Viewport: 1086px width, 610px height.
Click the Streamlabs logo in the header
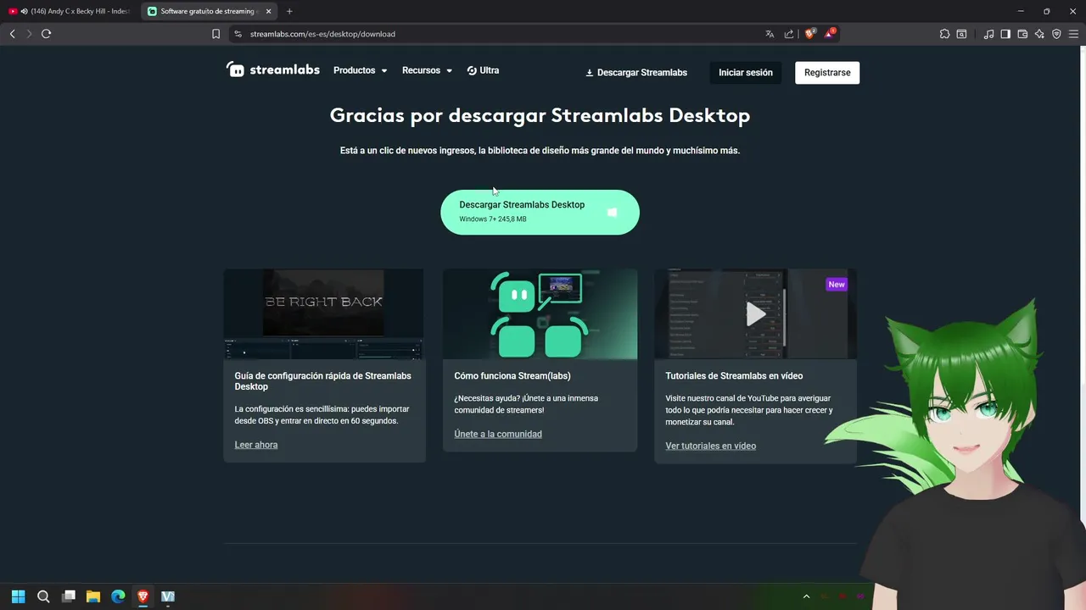(272, 70)
